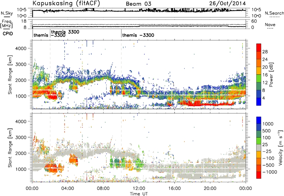Click the 'themis -3300' label at 10:00
The height and width of the screenshot is (196, 284).
[138, 35]
